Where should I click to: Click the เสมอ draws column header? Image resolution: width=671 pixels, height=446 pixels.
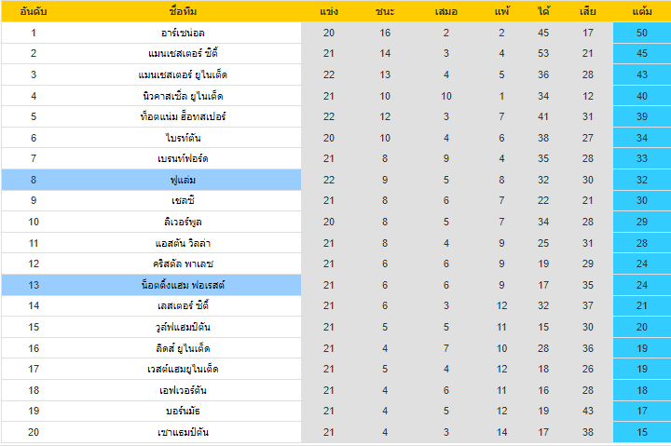pyautogui.click(x=445, y=11)
